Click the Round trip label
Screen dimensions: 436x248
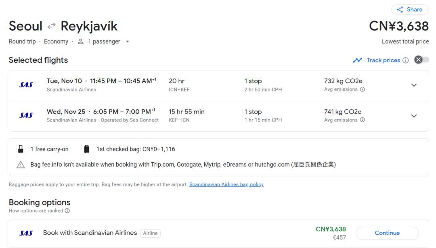(22, 41)
